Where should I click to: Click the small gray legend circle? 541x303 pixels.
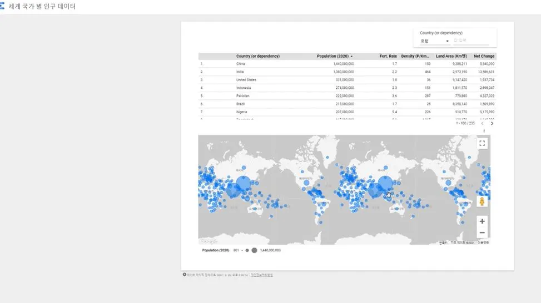point(247,250)
